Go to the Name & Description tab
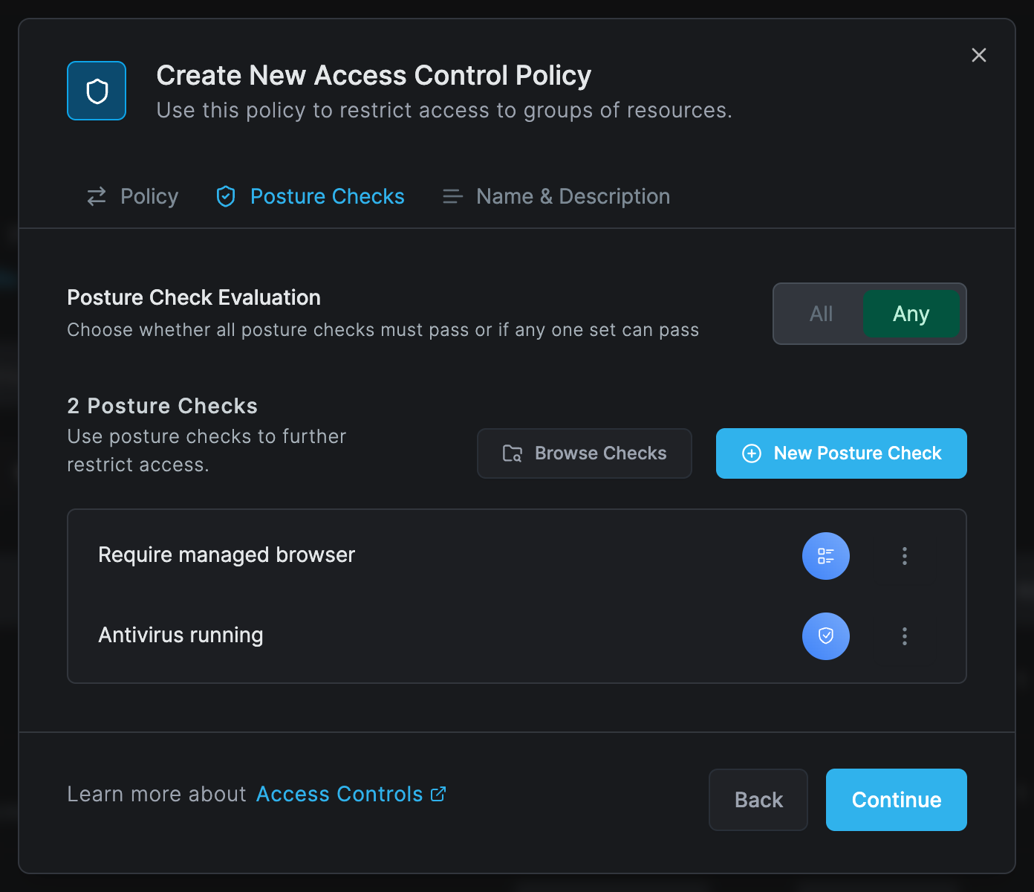 tap(556, 196)
